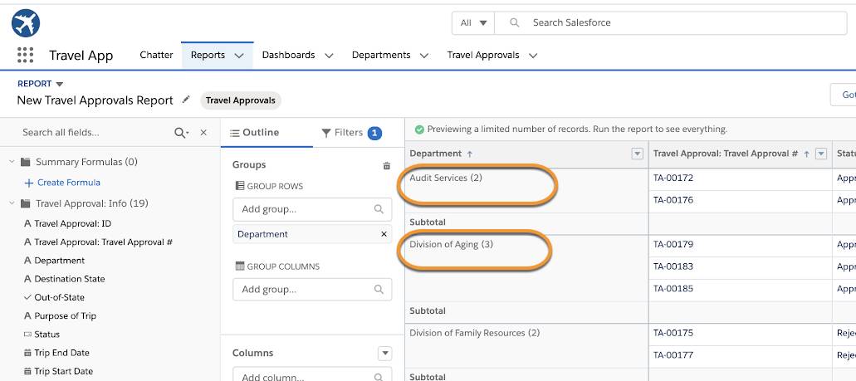The image size is (856, 381).
Task: Open the Columns section dropdown menu
Action: (384, 353)
